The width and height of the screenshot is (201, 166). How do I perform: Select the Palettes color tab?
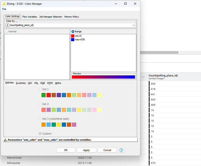pyautogui.click(x=9, y=83)
